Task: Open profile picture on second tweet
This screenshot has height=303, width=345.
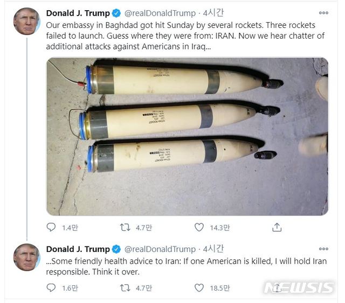Action: tap(26, 257)
